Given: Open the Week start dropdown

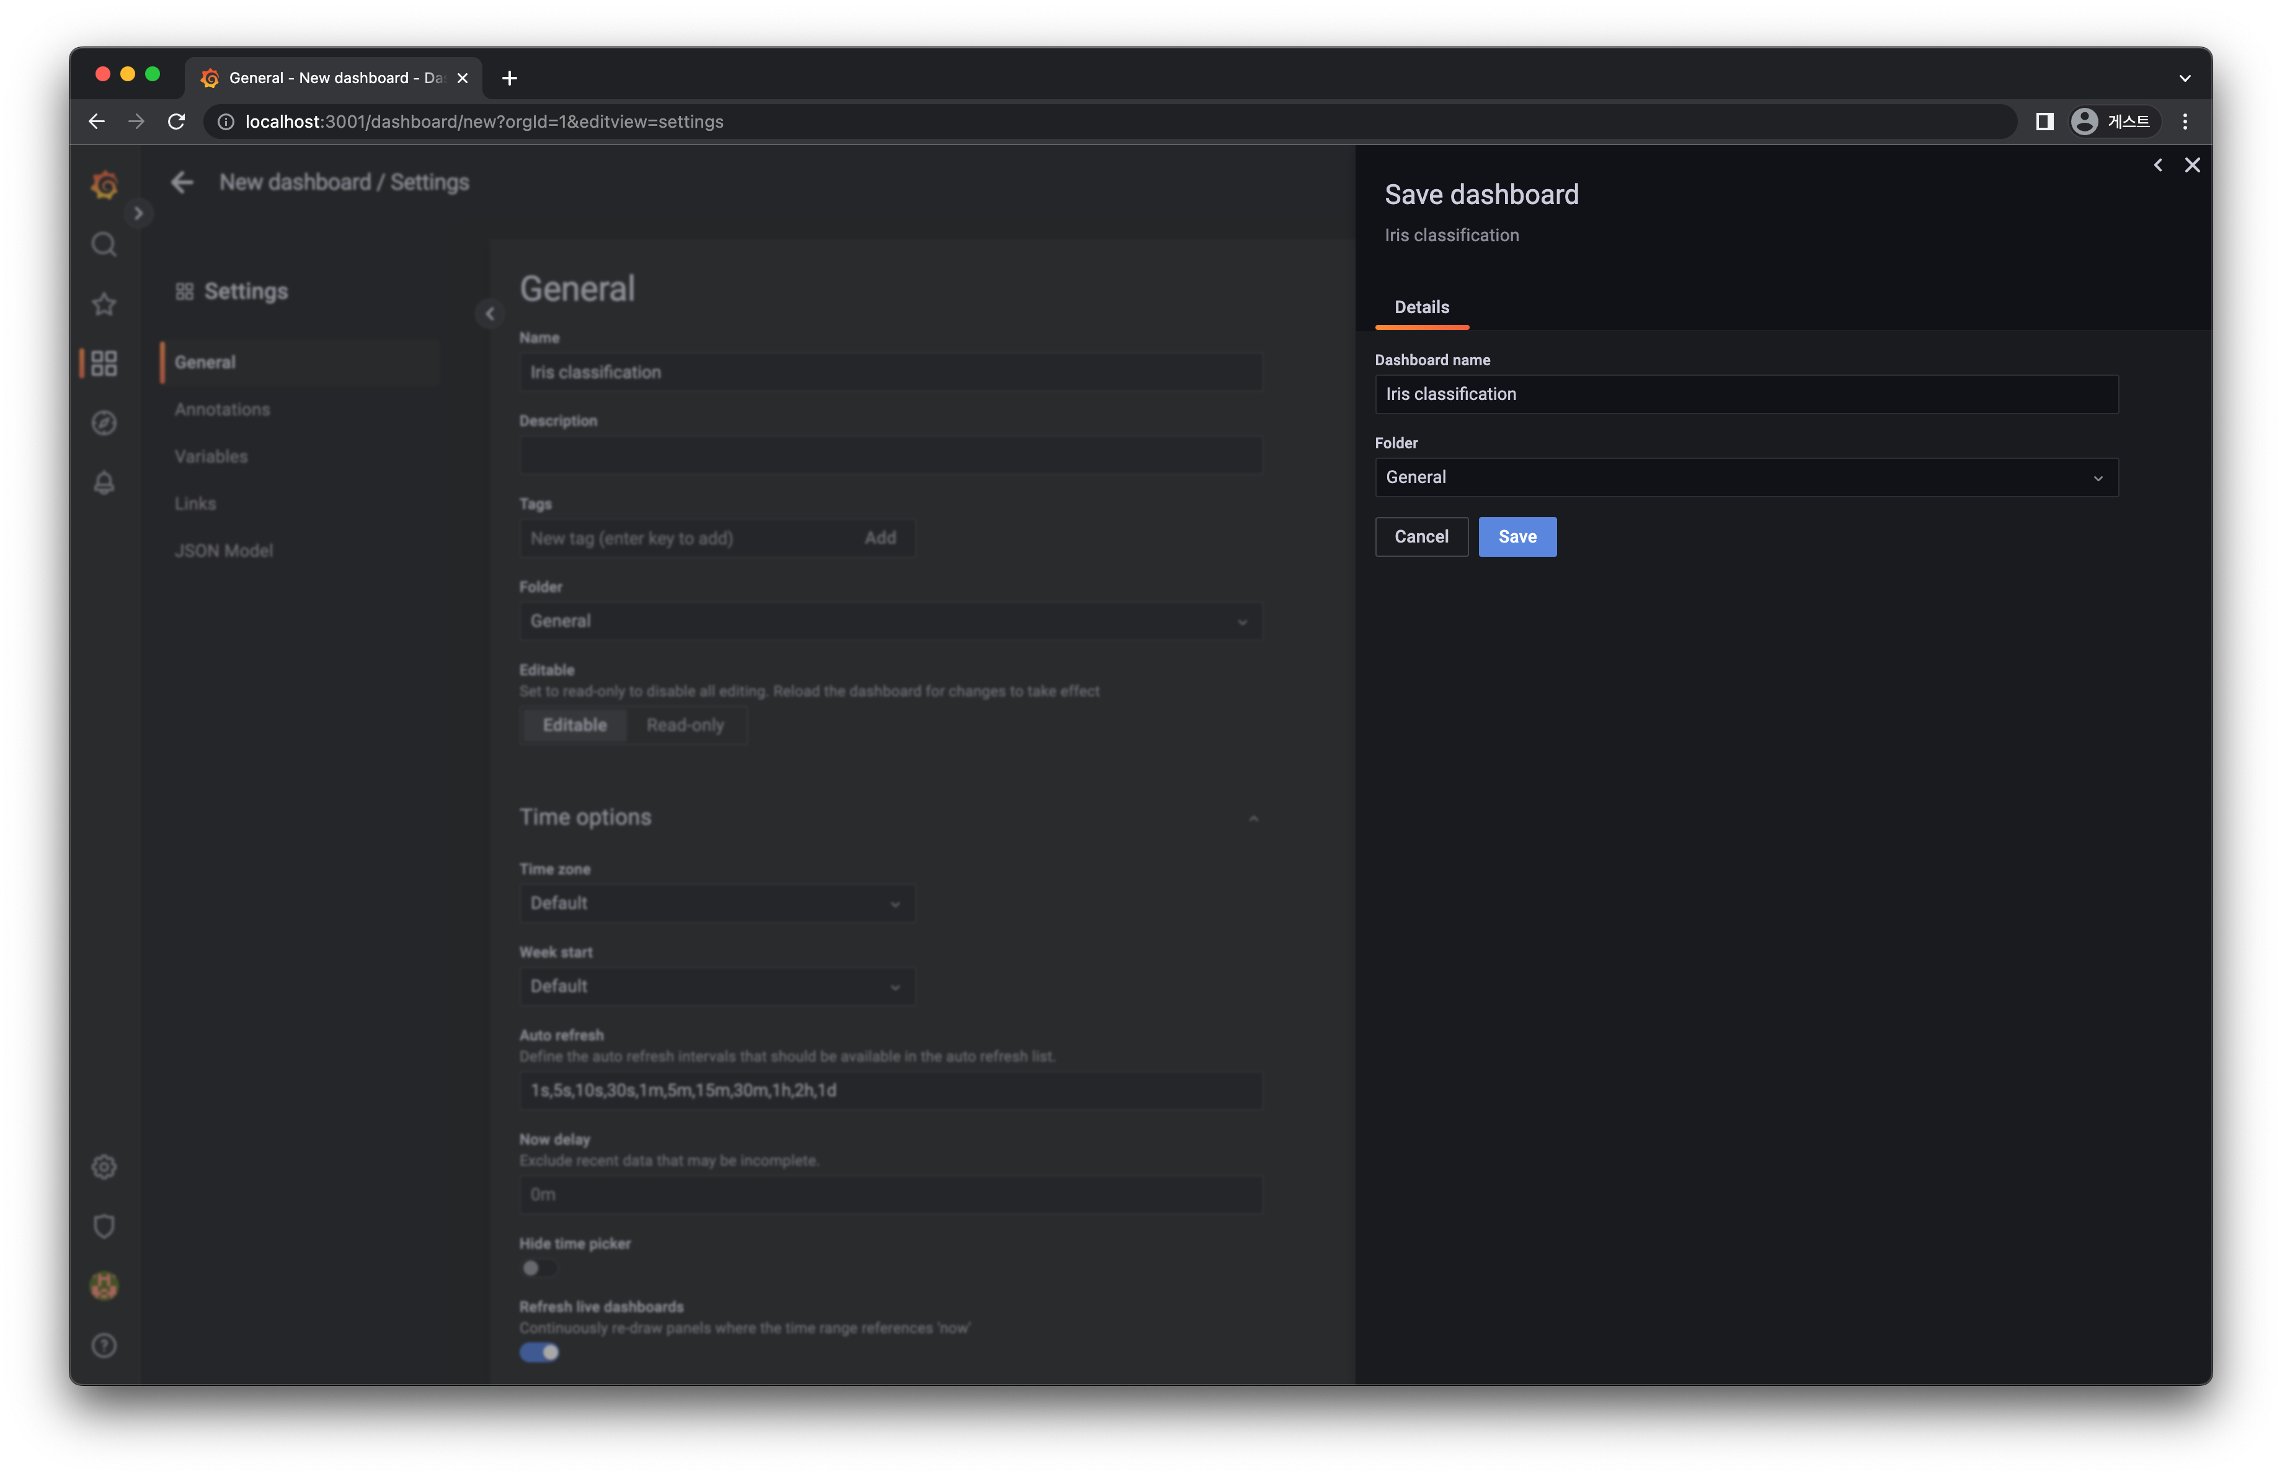Looking at the screenshot, I should tap(716, 987).
